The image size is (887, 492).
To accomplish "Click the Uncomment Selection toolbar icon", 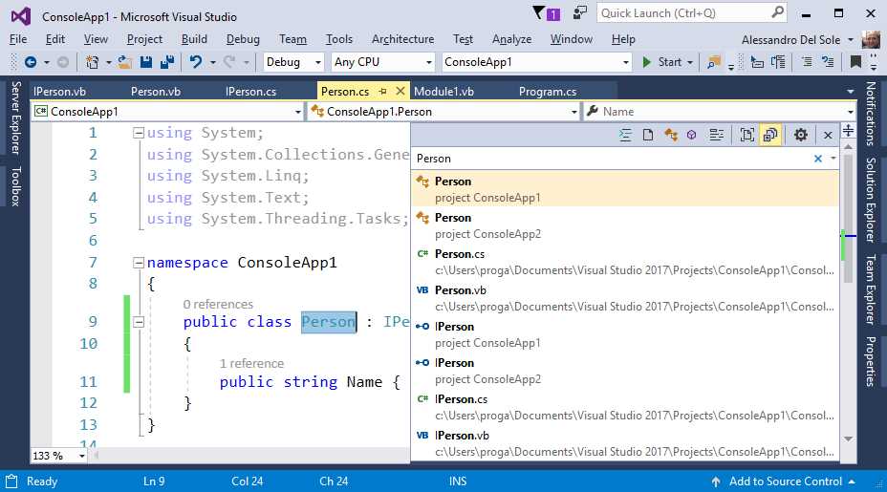I will 828,62.
